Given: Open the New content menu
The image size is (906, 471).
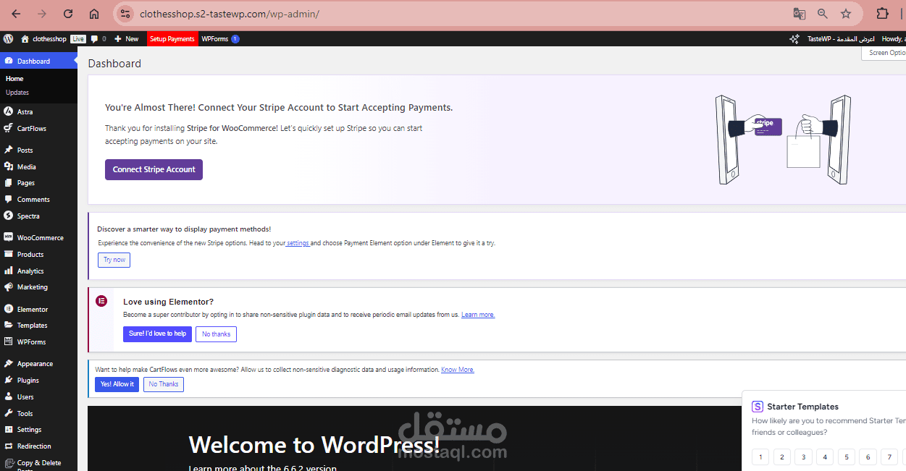Looking at the screenshot, I should 126,39.
